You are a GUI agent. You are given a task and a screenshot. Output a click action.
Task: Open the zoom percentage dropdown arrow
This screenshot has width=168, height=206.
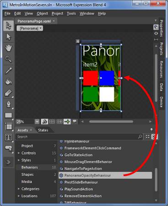pyautogui.click(x=37, y=122)
